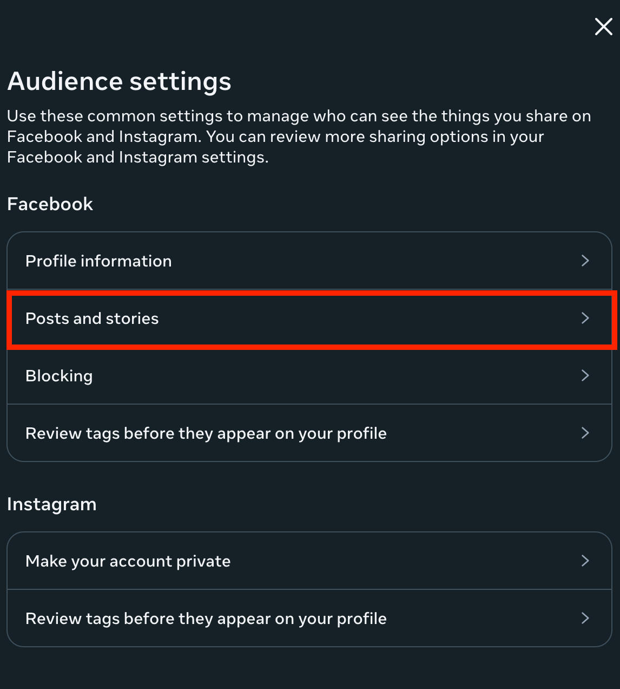
Task: Click the Instagram section heading
Action: pyautogui.click(x=51, y=504)
